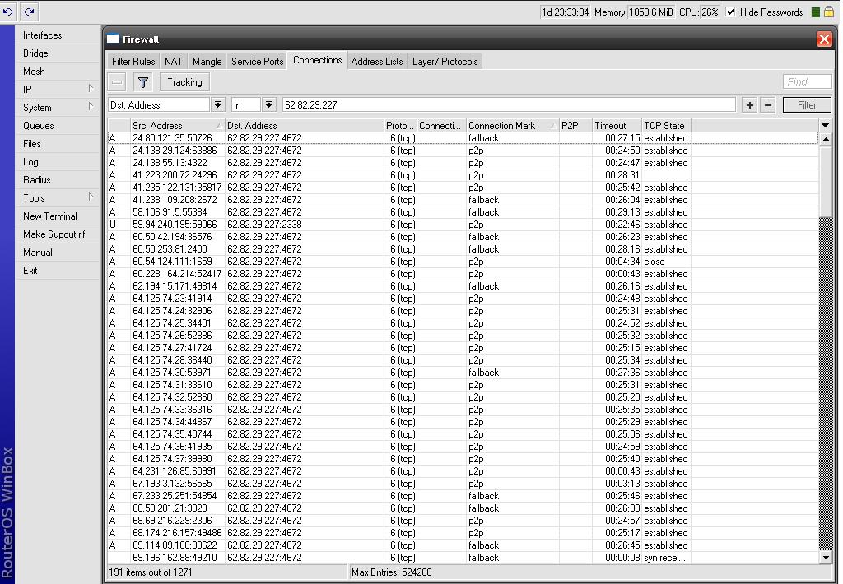Click the minus remove toolbar button
Screen dimensions: 843x584
117,82
